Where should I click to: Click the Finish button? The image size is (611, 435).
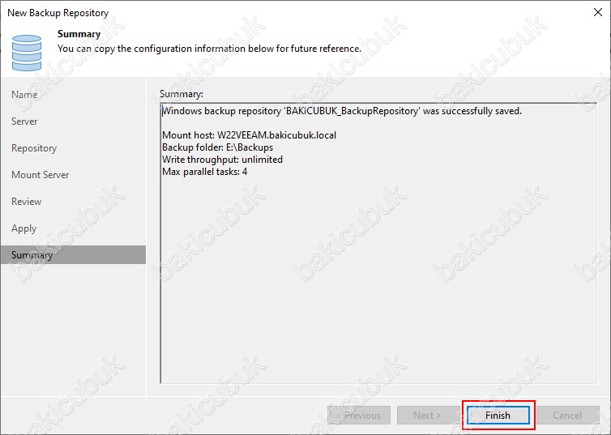tap(498, 416)
